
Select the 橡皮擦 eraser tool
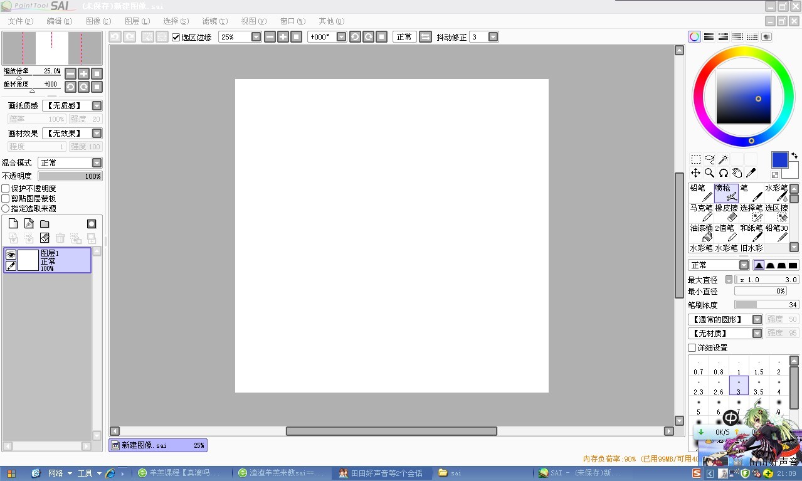726,213
